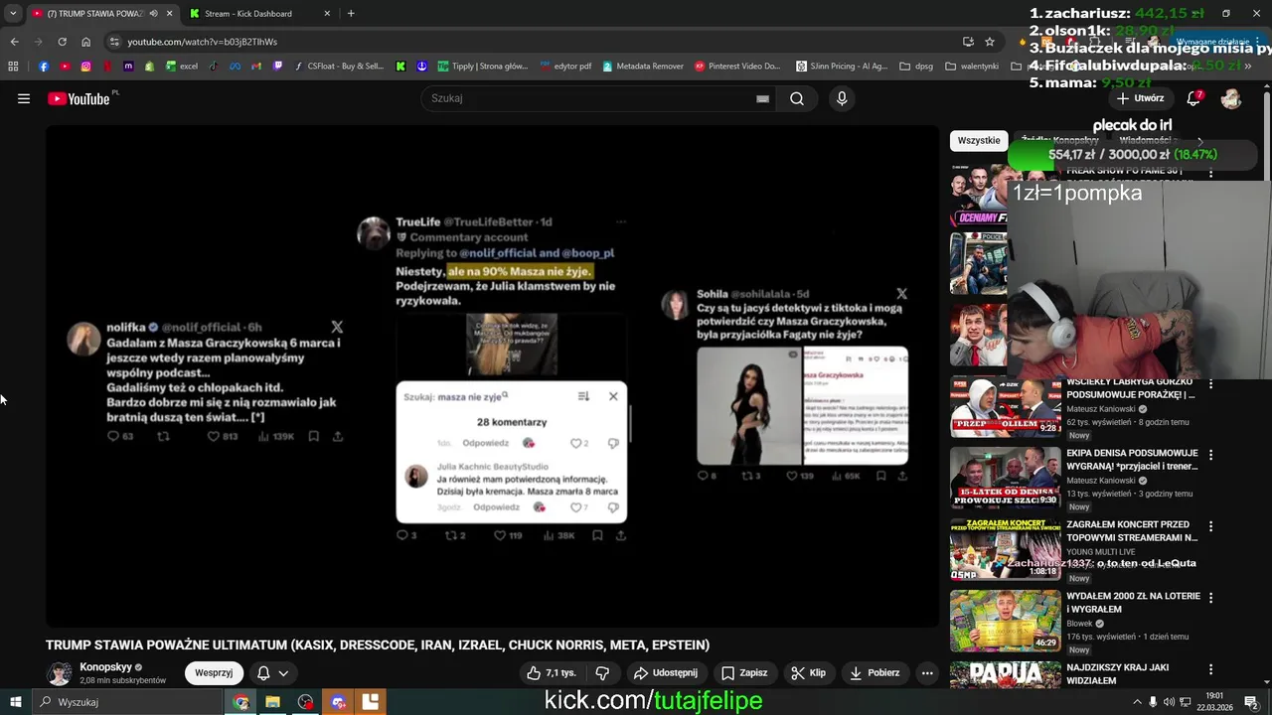Screen dimensions: 1272x715
Task: Open the edytor pdf bookmark
Action: click(x=565, y=67)
